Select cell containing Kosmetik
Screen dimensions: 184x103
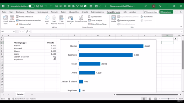pyautogui.click(x=29, y=48)
